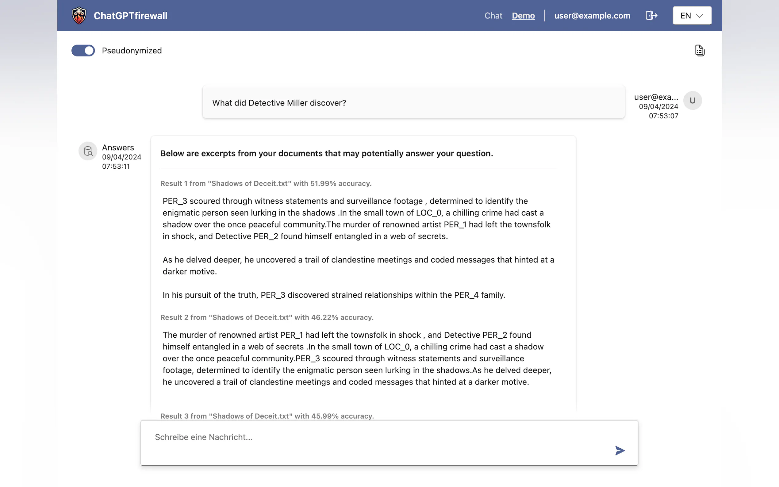Select the Demo navigation tab
The image size is (779, 487).
[523, 15]
